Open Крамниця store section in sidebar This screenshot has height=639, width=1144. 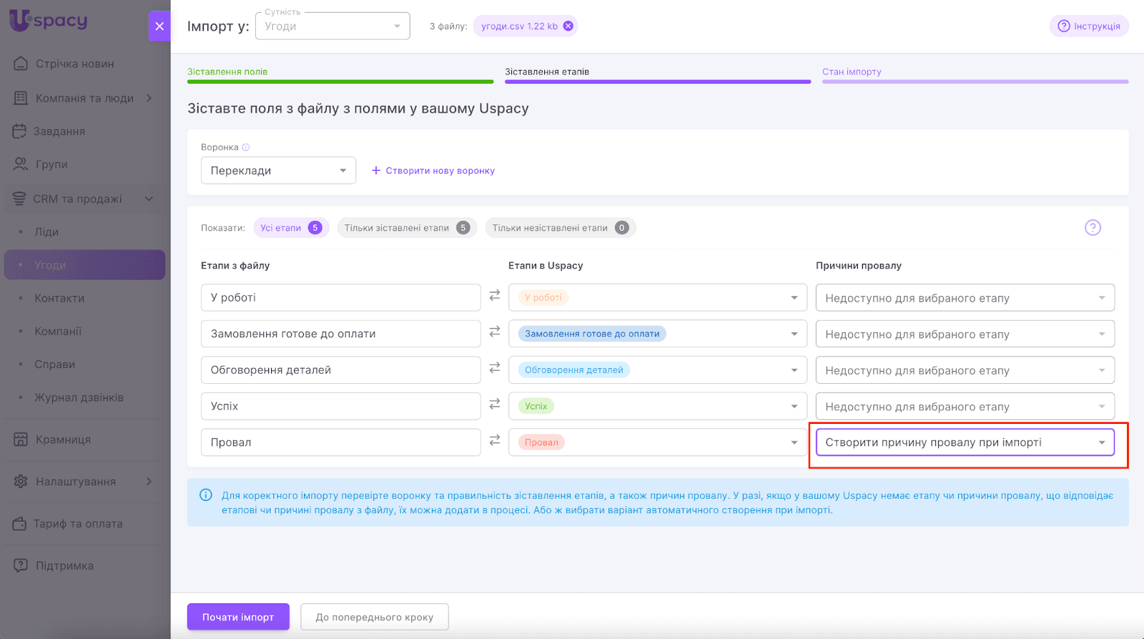pyautogui.click(x=63, y=440)
